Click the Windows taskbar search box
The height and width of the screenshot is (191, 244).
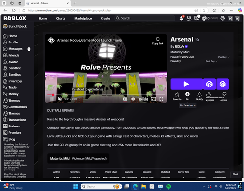101,186
